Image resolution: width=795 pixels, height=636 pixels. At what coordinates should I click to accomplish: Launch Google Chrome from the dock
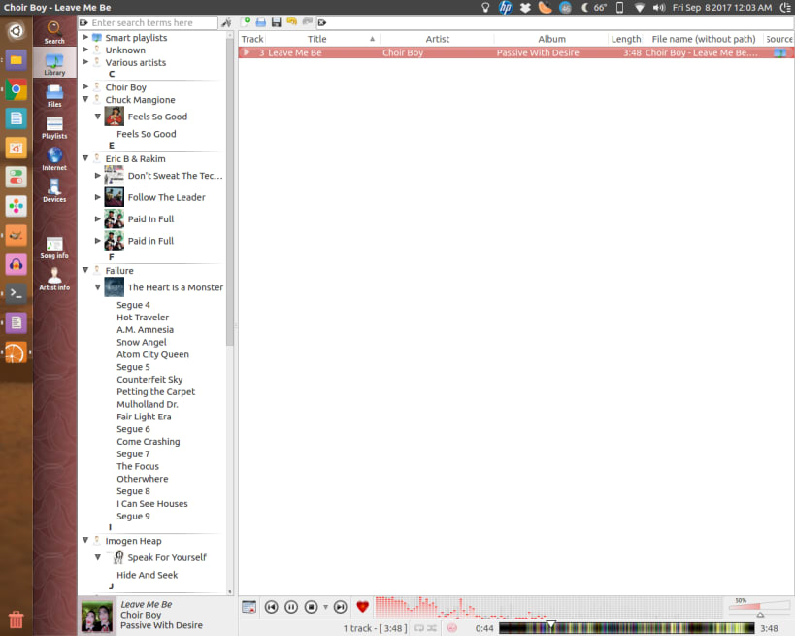tap(17, 89)
